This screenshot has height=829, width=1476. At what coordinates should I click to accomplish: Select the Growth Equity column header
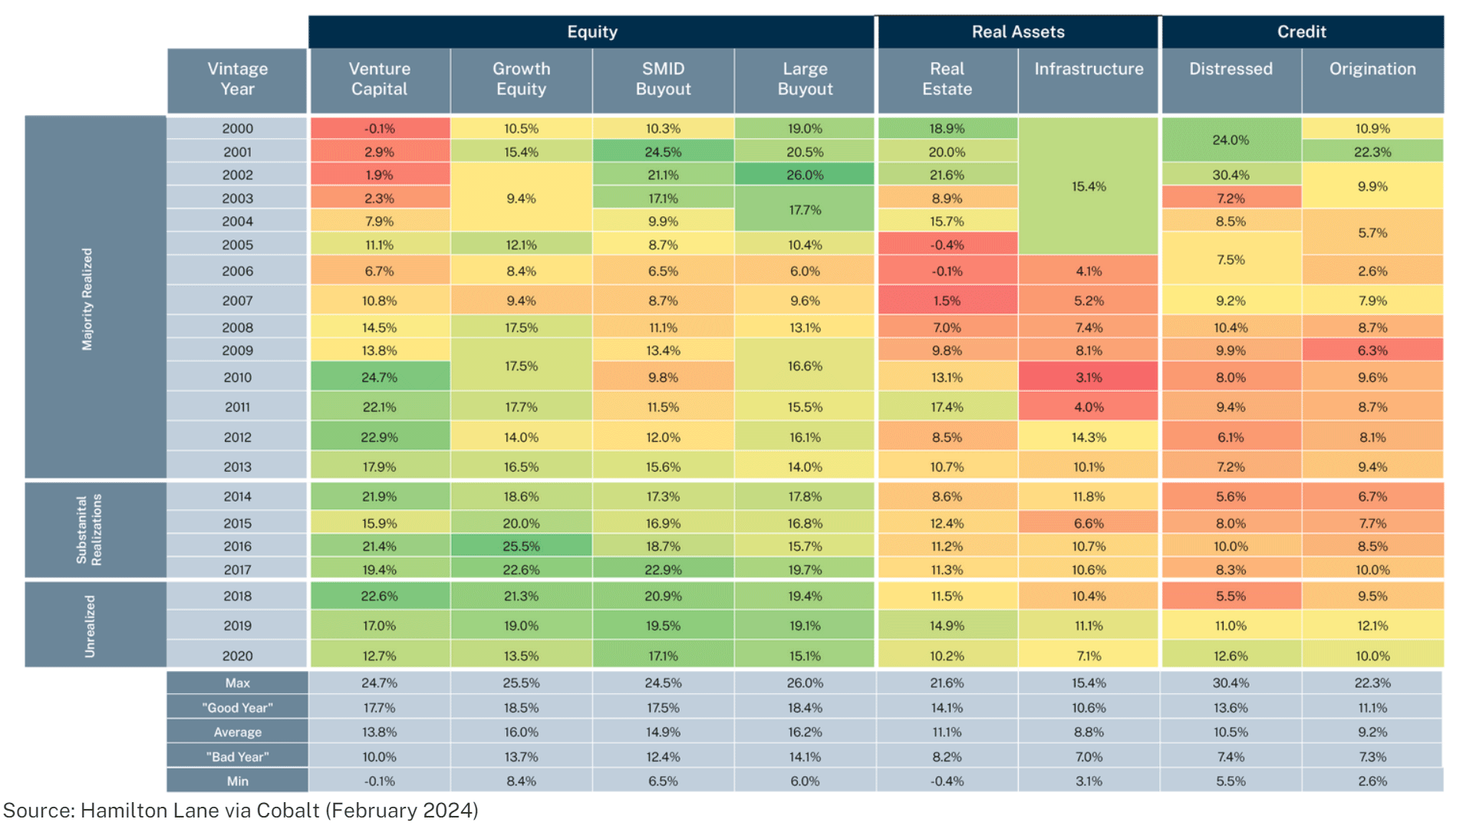coord(521,79)
